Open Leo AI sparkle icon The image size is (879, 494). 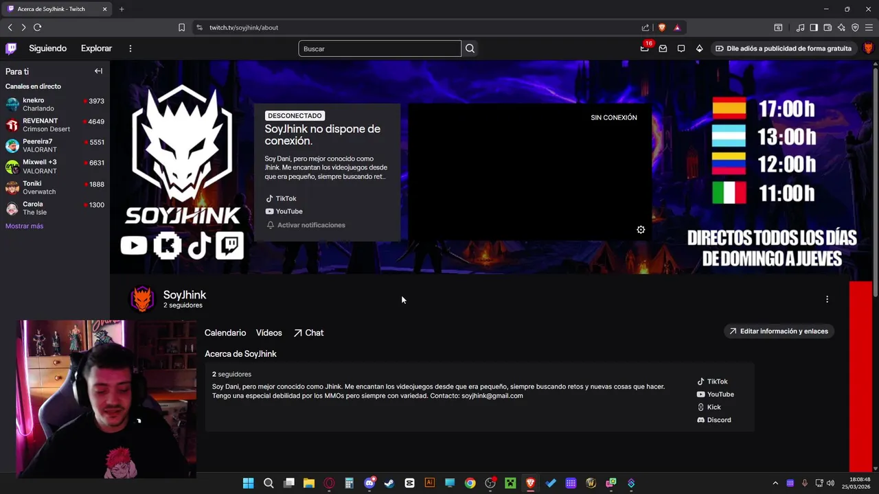[x=841, y=27]
